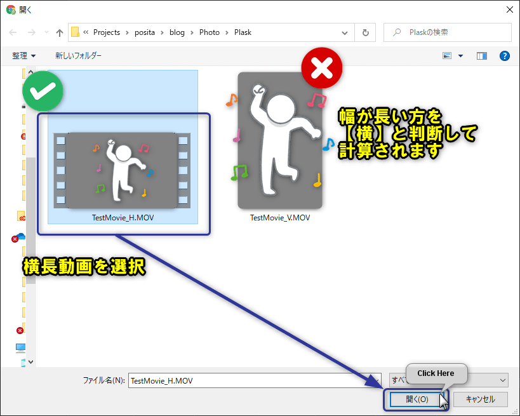Image resolution: width=520 pixels, height=416 pixels.
Task: Toggle the preview pane icon
Action: pos(481,56)
